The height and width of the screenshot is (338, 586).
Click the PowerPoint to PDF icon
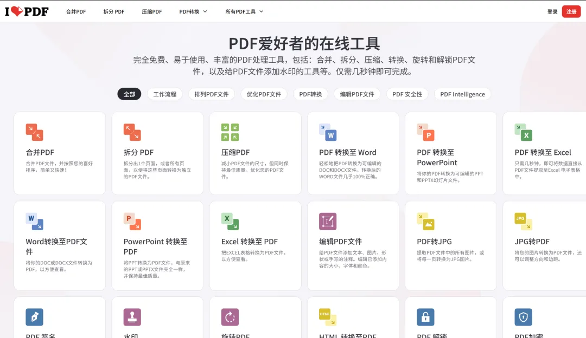tap(132, 221)
